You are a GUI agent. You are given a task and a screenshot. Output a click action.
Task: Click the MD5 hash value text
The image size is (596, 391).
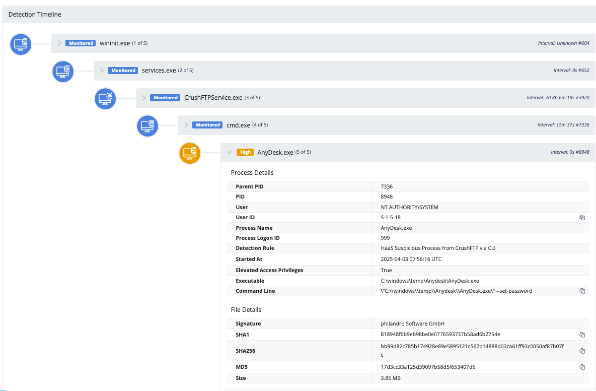coord(427,367)
